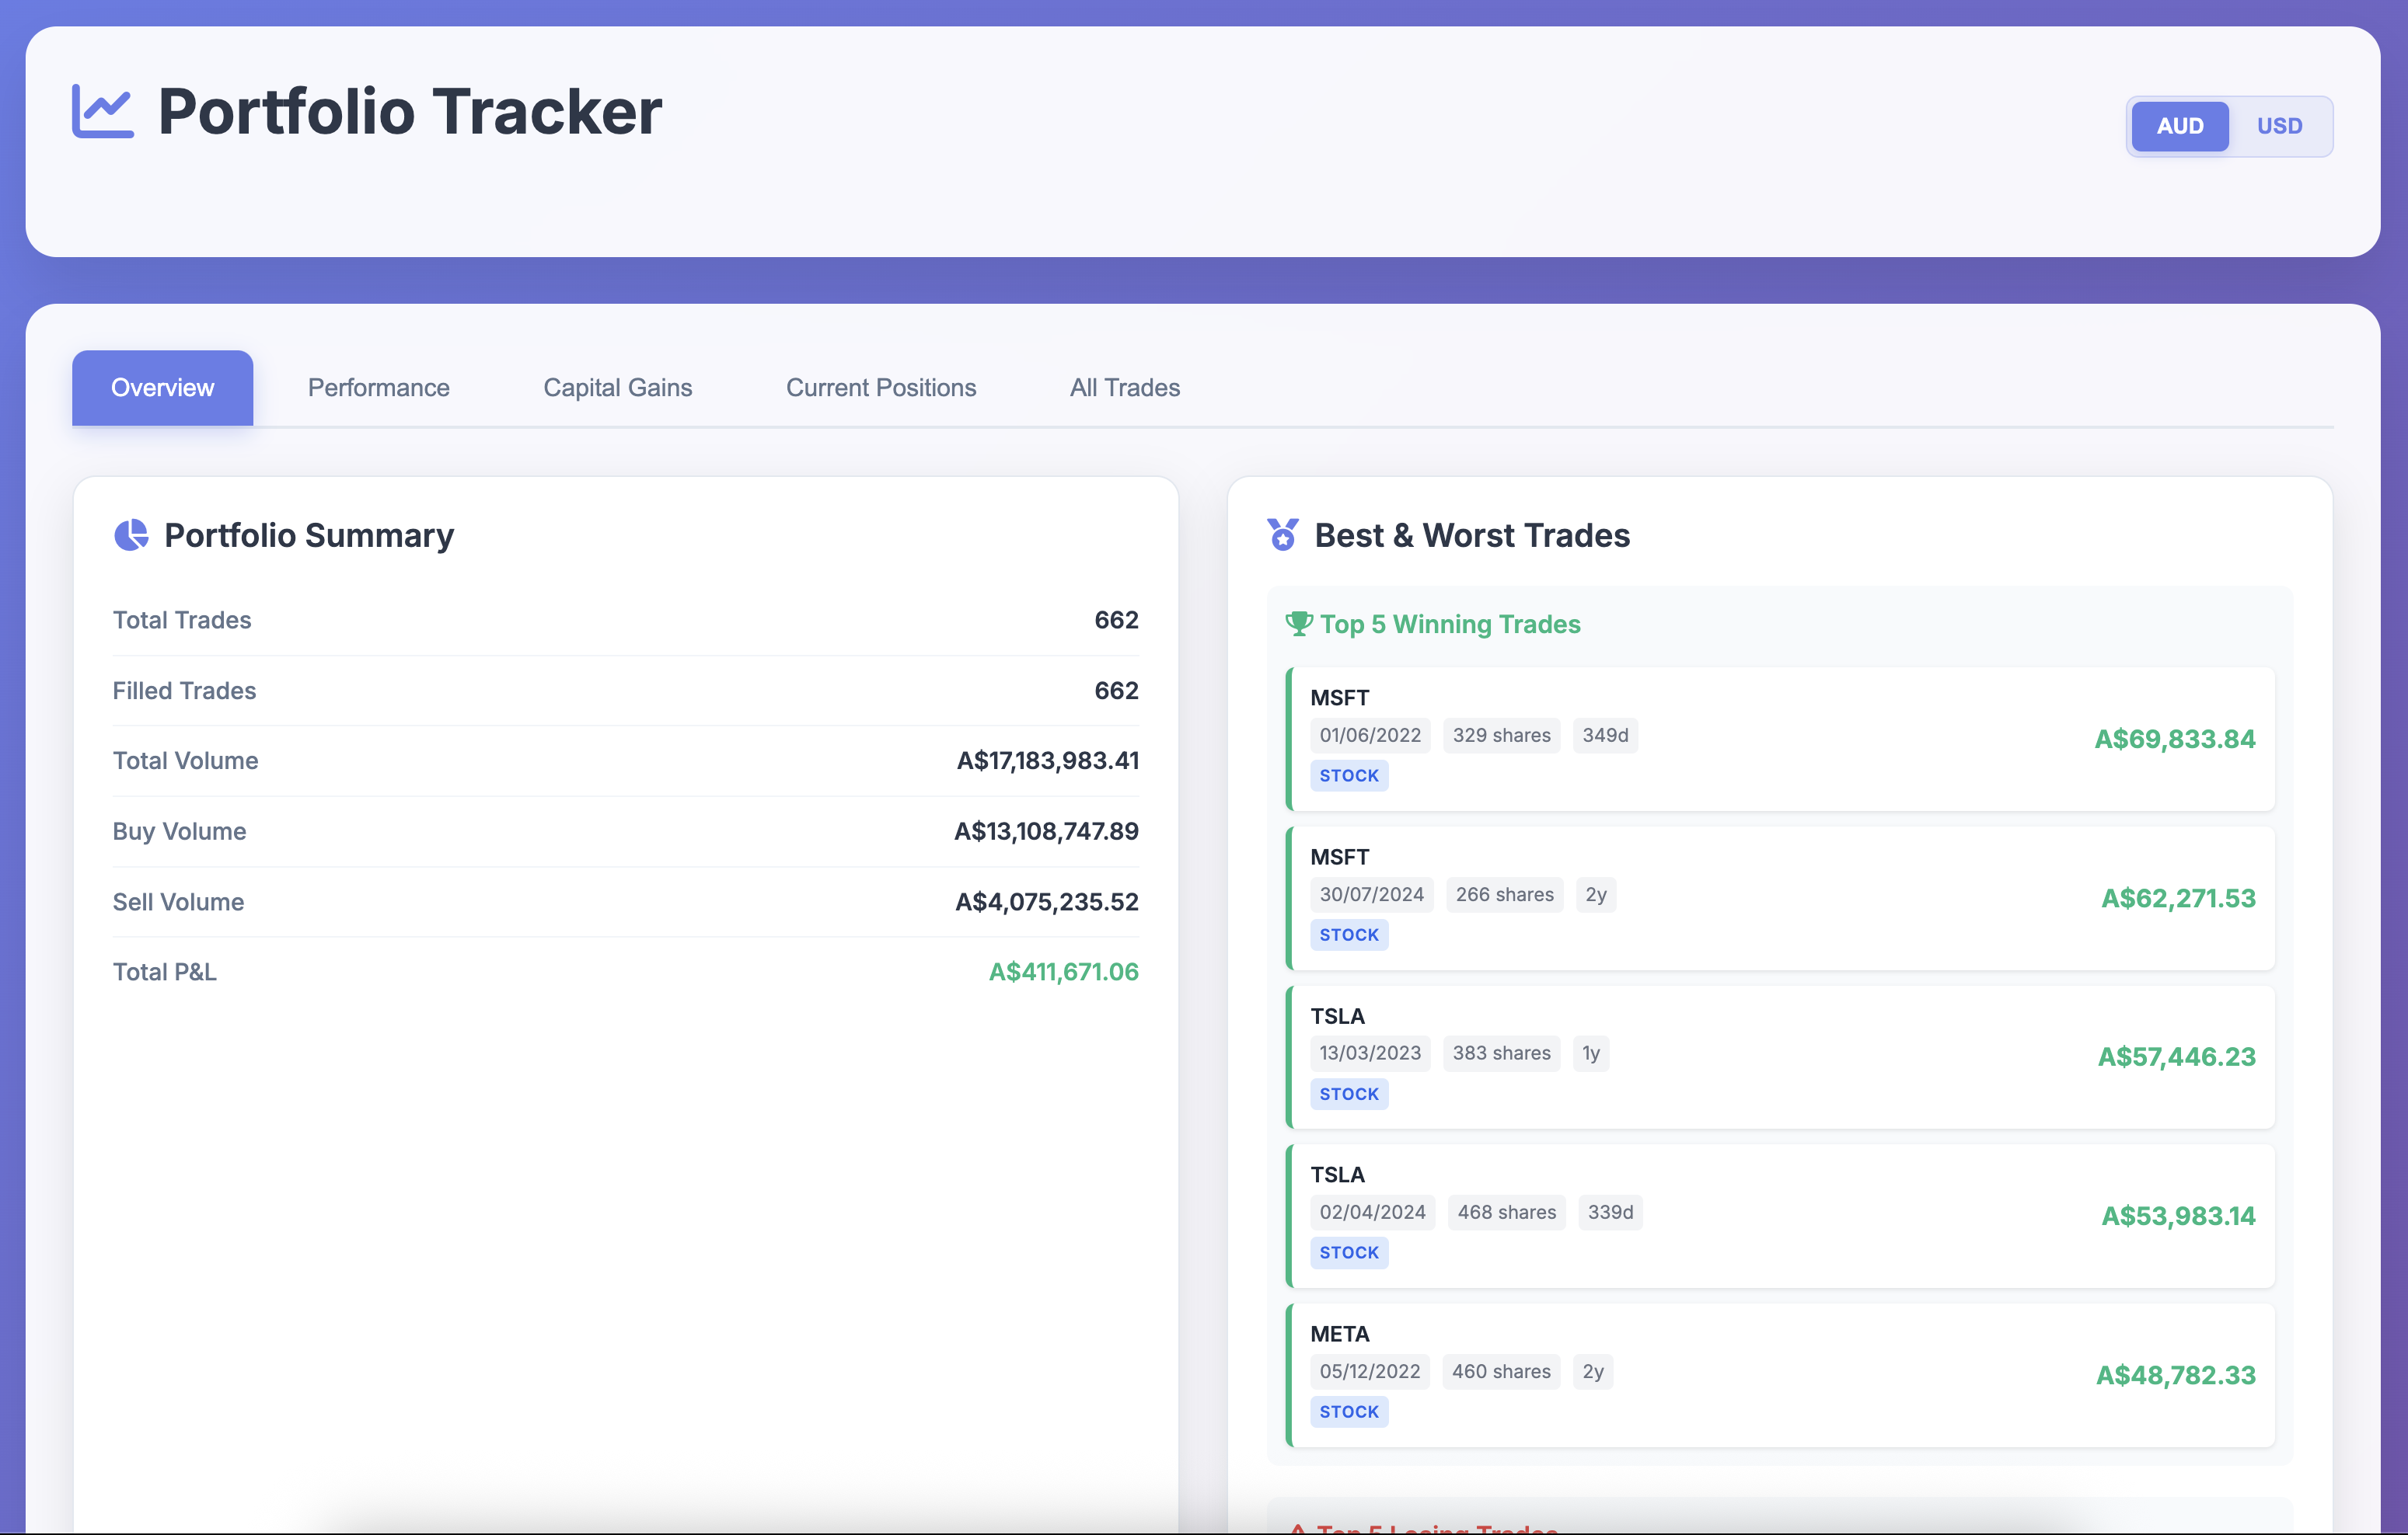Image resolution: width=2408 pixels, height=1535 pixels.
Task: Select the STOCK badge on the MSFT 01/06/2022 trade
Action: click(1349, 774)
